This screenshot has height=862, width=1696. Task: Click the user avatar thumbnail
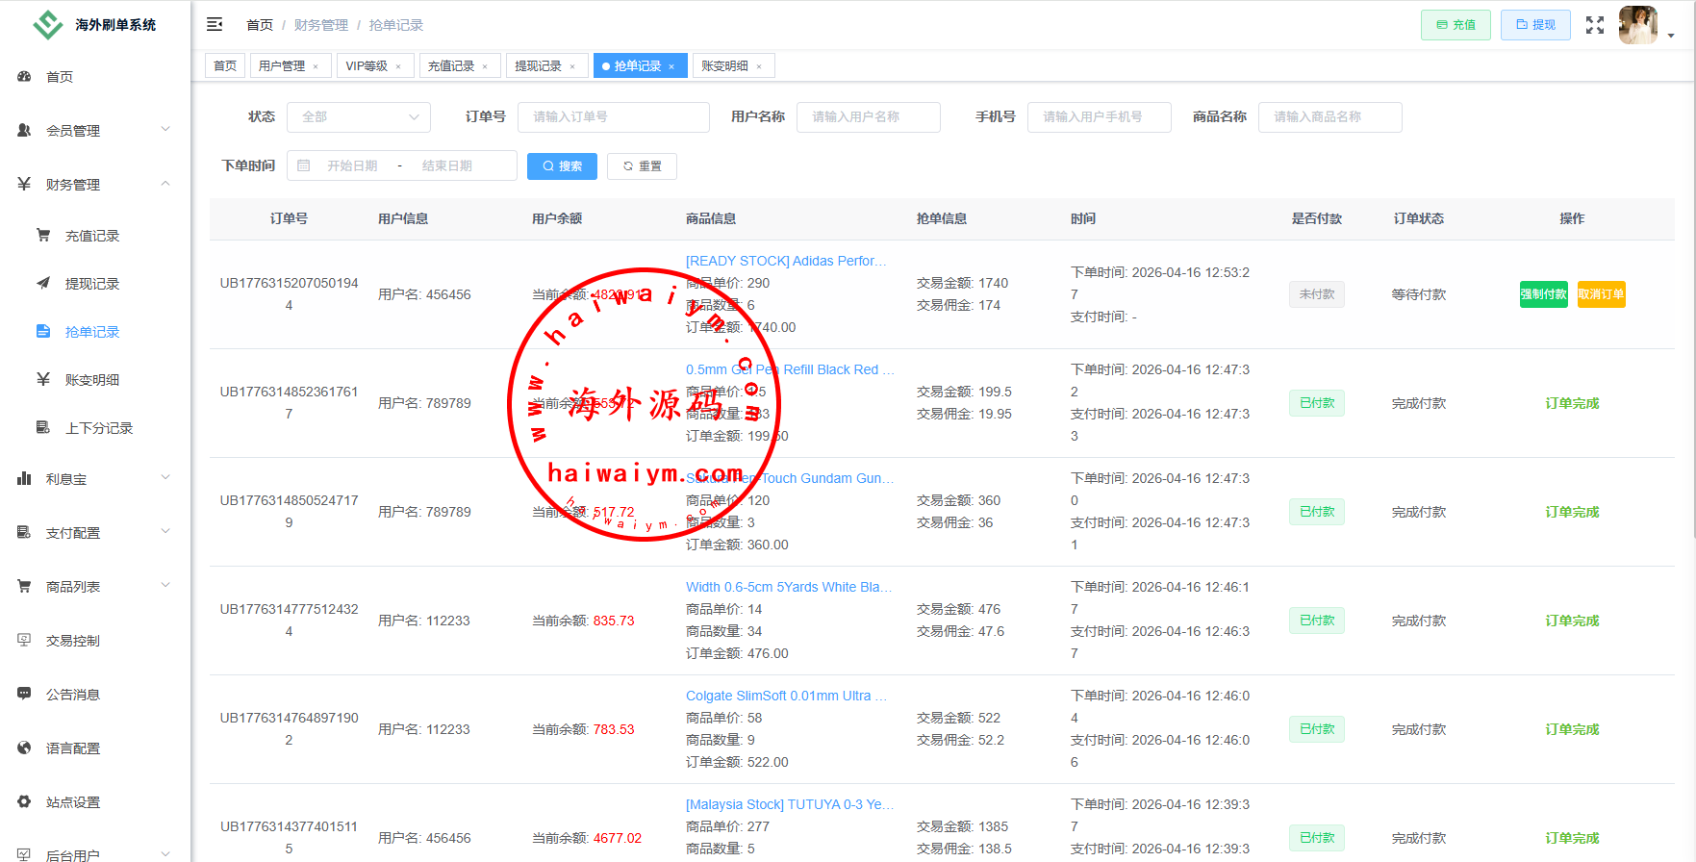(x=1637, y=25)
